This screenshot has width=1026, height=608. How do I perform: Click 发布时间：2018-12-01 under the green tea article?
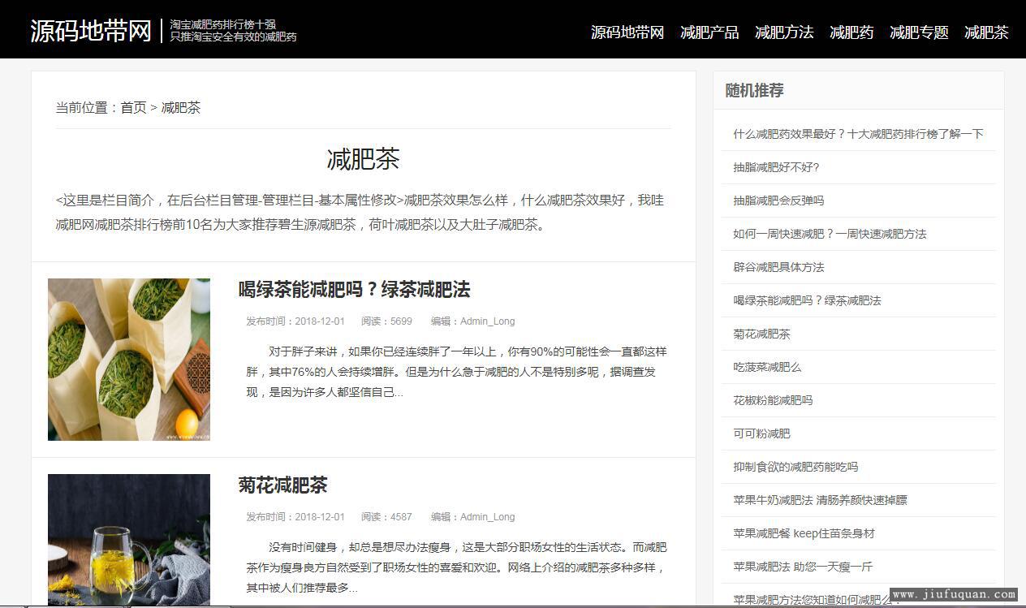295,321
